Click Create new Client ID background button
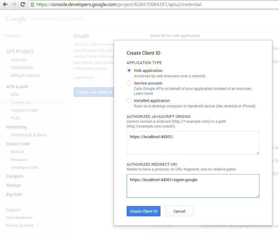The height and width of the screenshot is (234, 279). [x=94, y=92]
